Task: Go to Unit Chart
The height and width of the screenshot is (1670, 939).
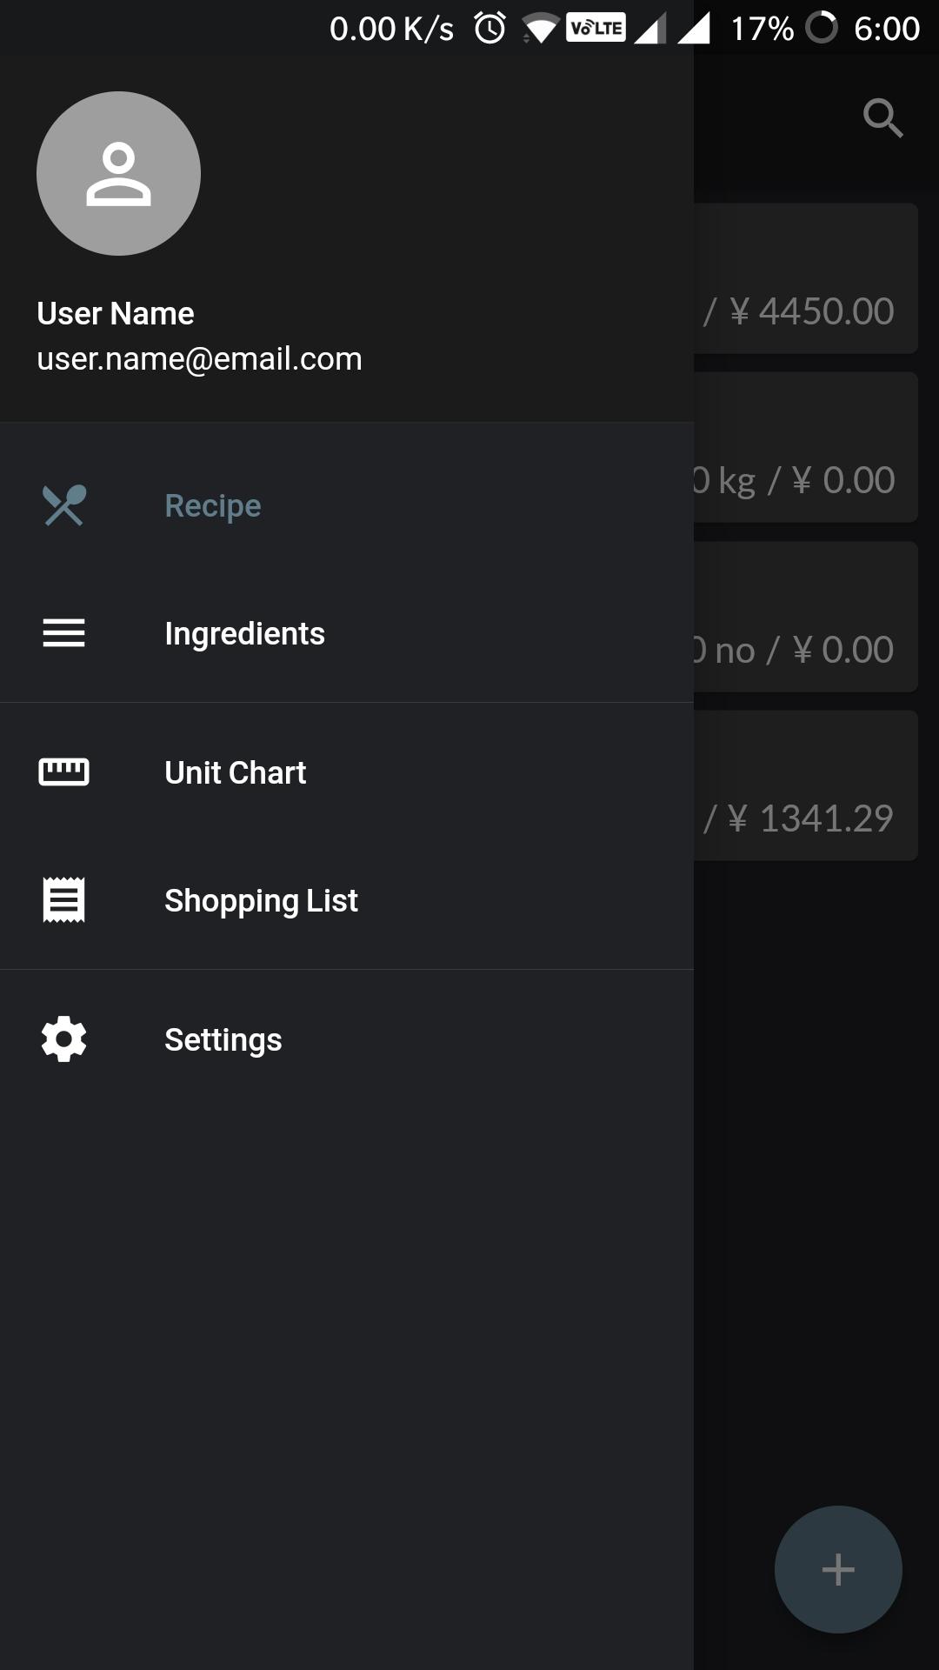Action: [235, 772]
